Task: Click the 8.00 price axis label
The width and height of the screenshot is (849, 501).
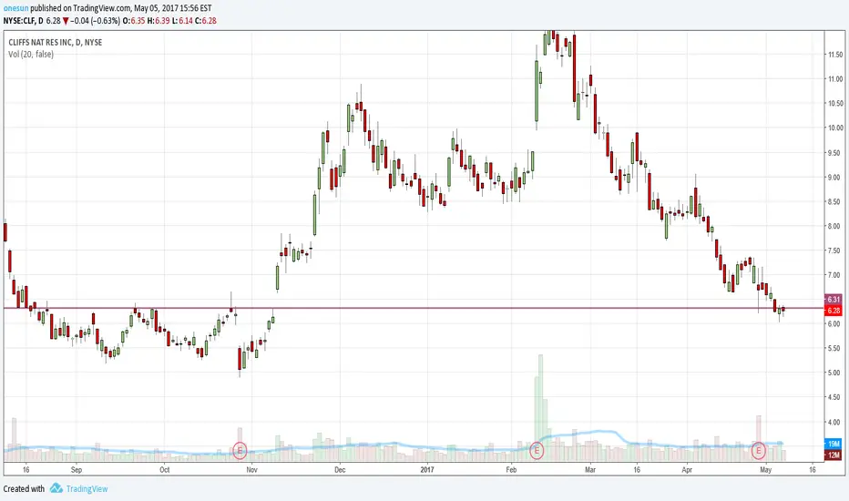Action: coord(834,226)
